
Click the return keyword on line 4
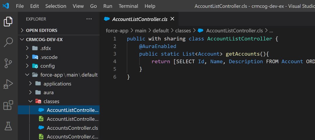pyautogui.click(x=161, y=62)
